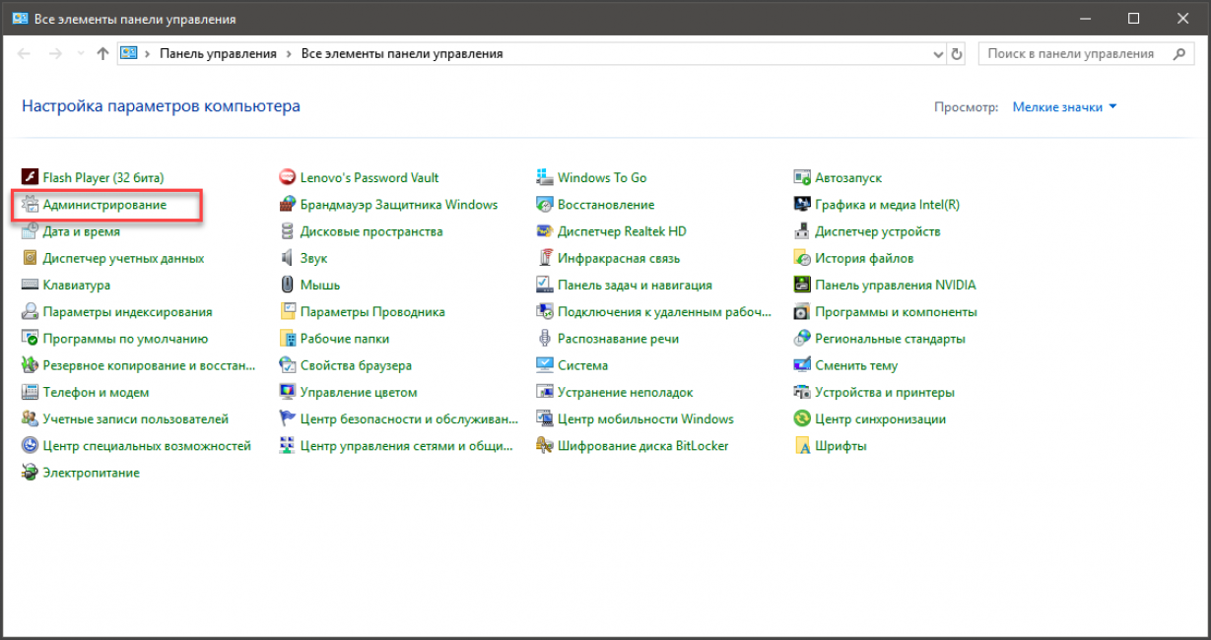Click the Администрирование gear icon
Screen dimensions: 1211x640
30,205
